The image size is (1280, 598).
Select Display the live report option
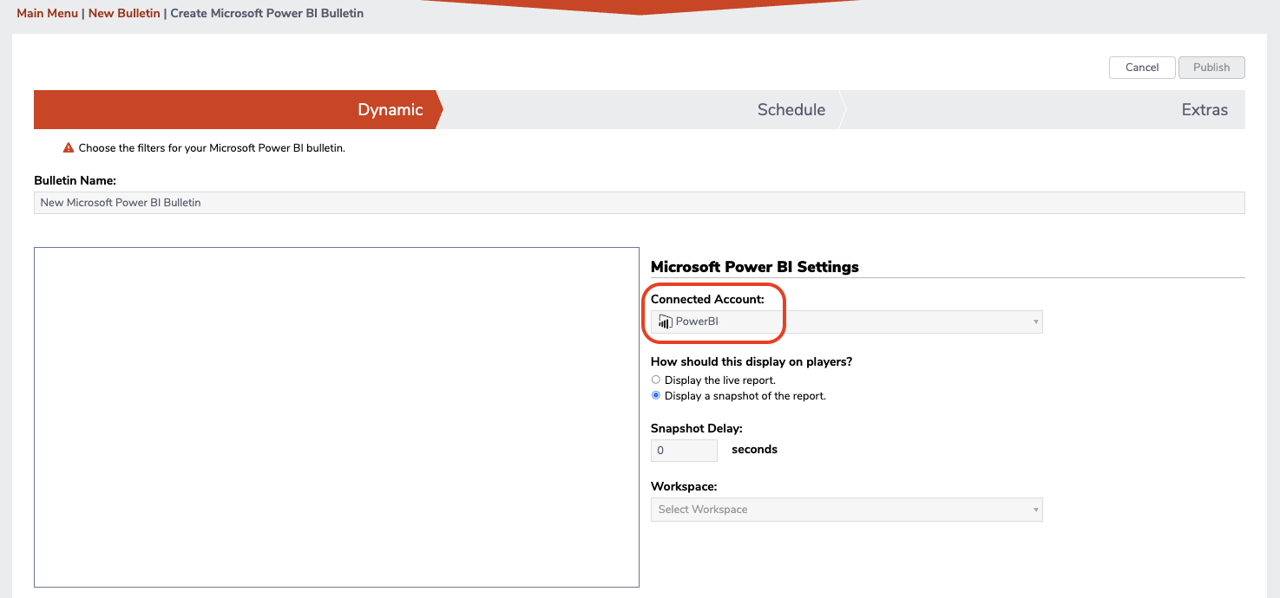tap(656, 380)
